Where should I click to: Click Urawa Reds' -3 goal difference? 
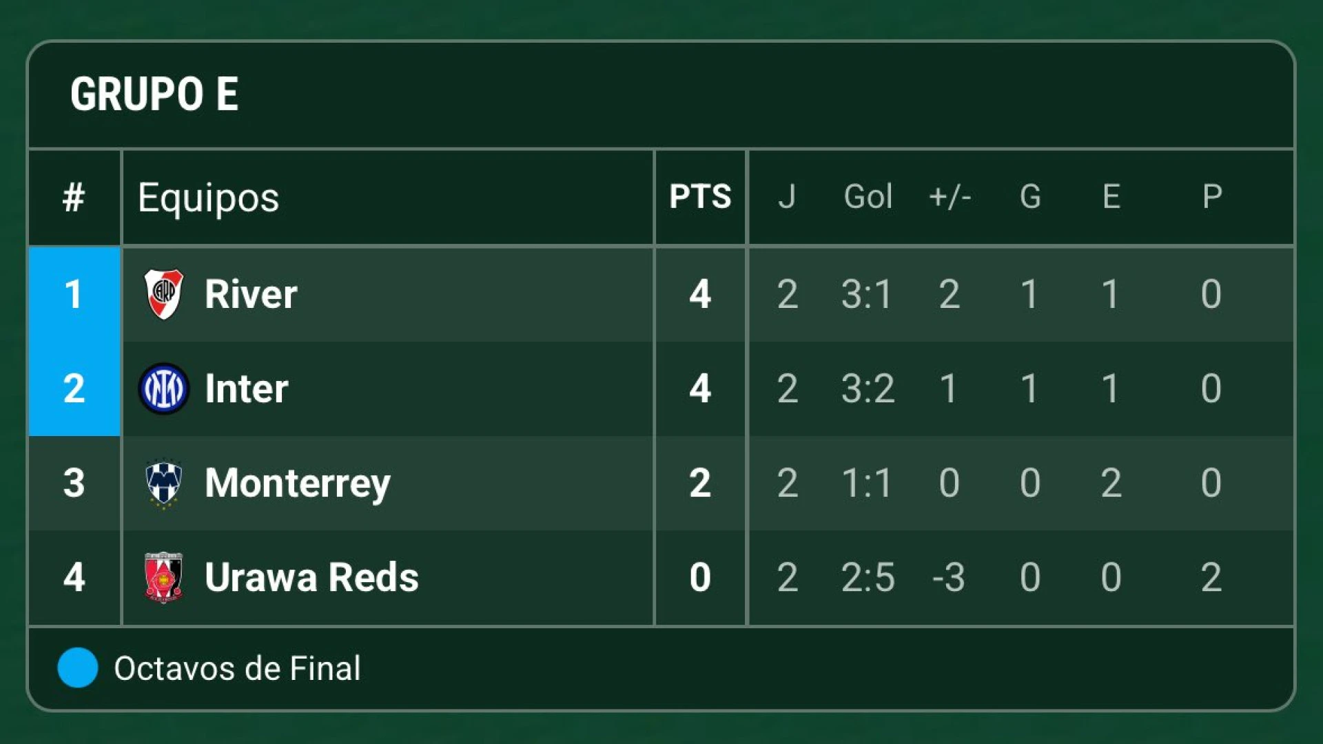point(948,577)
